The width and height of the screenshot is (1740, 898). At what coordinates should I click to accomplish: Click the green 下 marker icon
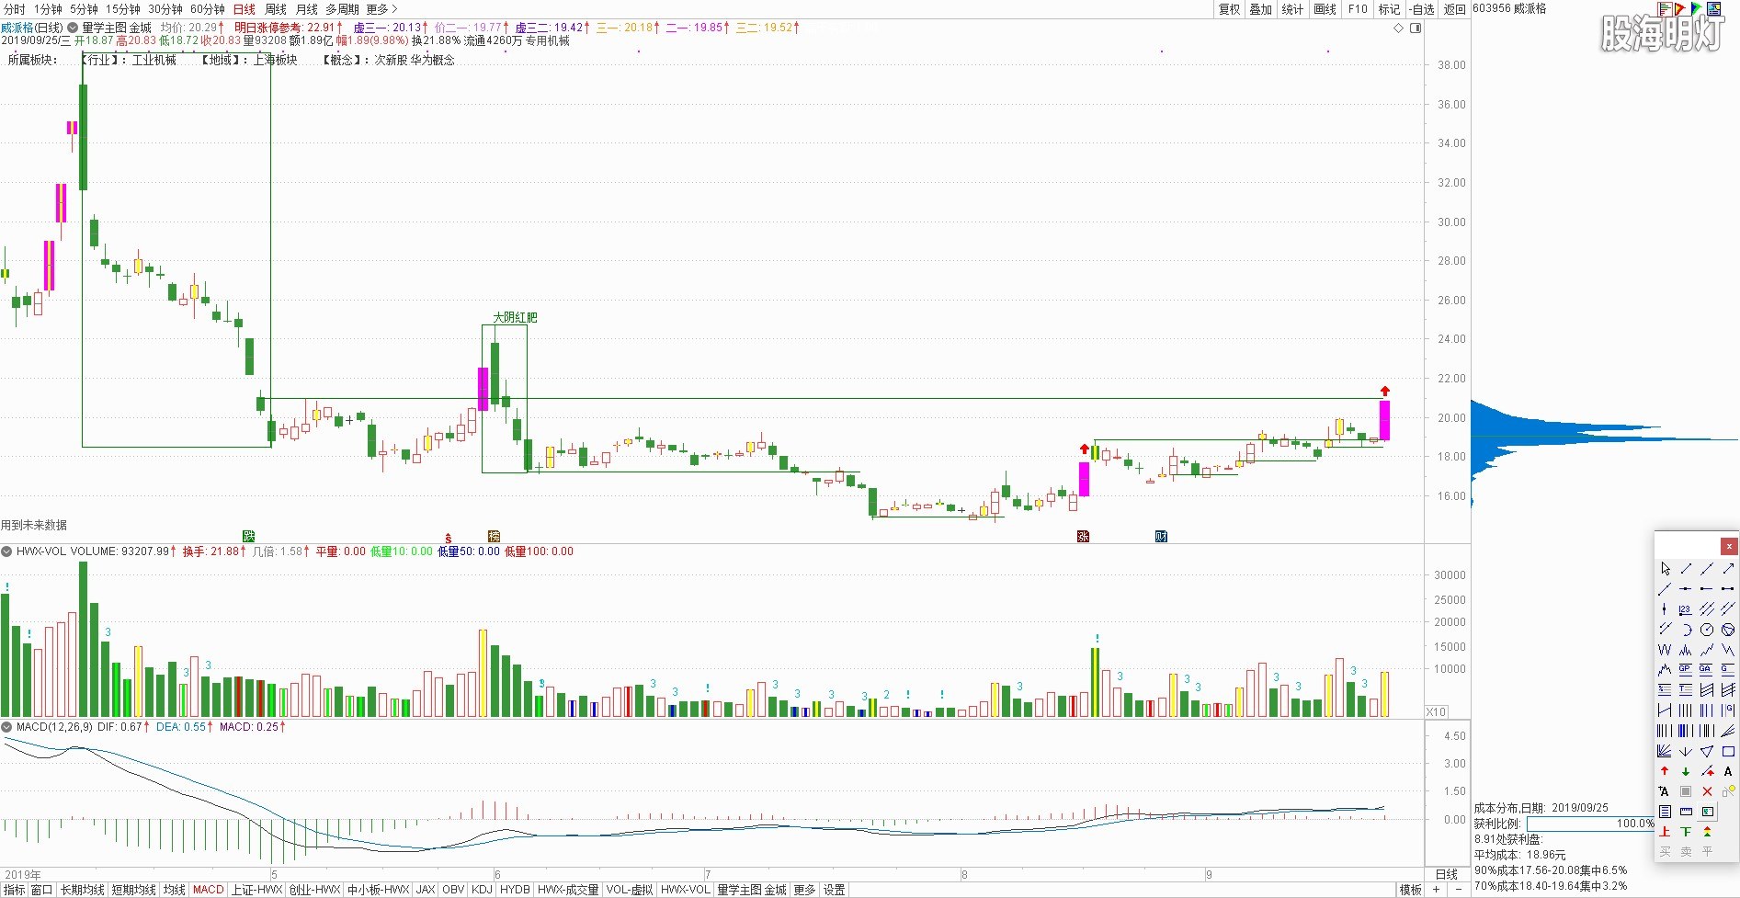pyautogui.click(x=1686, y=831)
